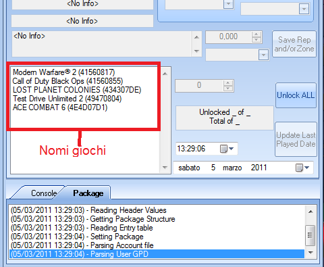Click the Unlock ALL button

pos(296,95)
